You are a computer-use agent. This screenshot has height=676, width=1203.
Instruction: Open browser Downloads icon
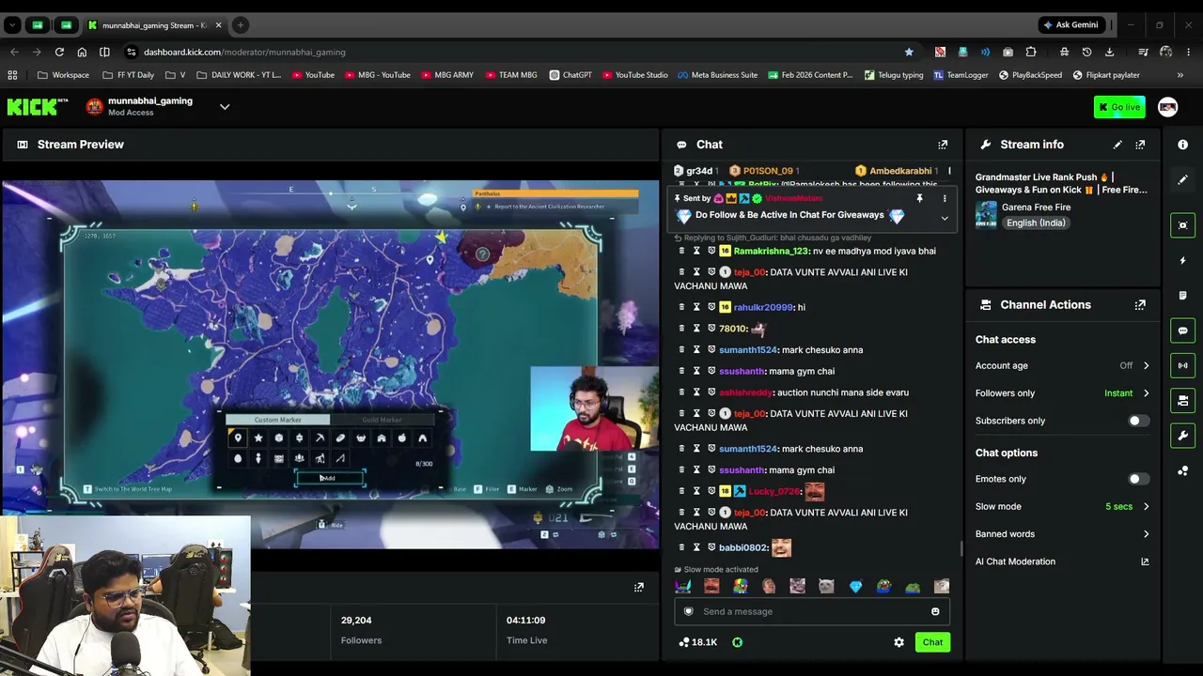(1109, 52)
